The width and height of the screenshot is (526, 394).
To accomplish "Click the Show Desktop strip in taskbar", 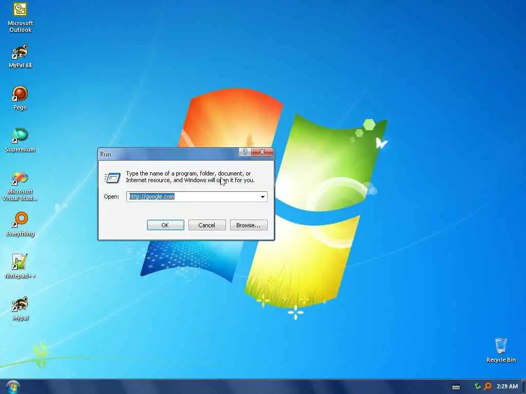I will tap(523, 387).
